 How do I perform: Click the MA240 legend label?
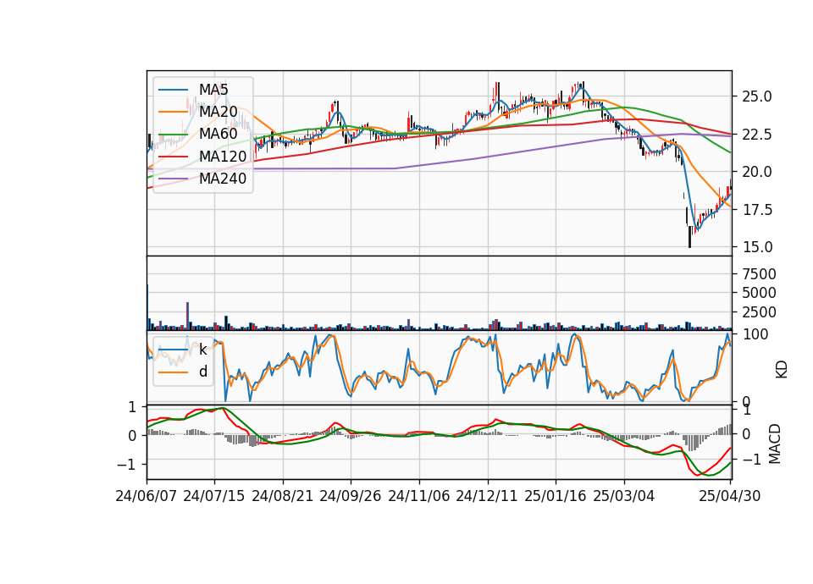click(223, 179)
